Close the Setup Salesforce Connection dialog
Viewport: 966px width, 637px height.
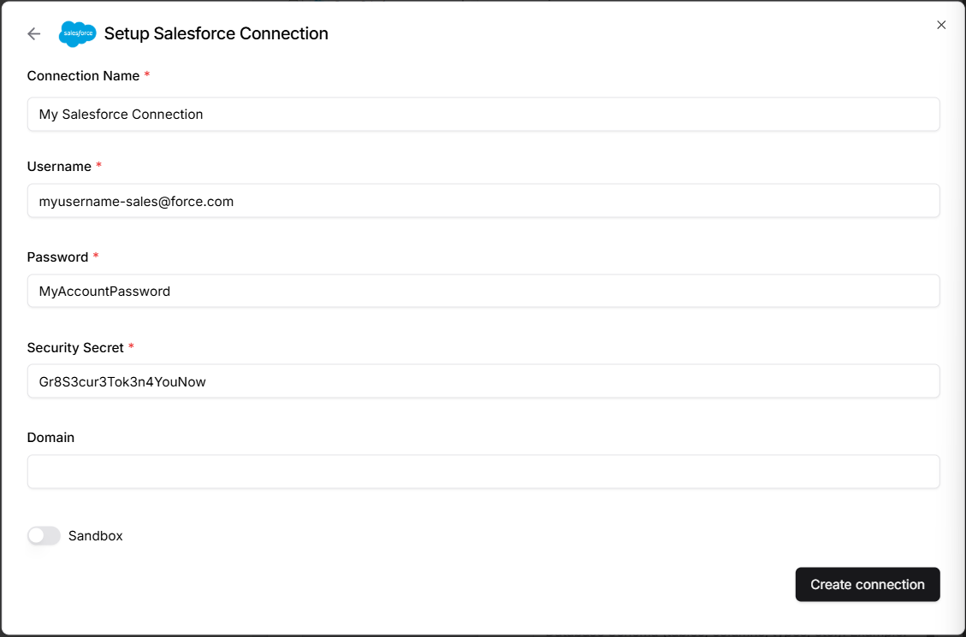tap(941, 25)
